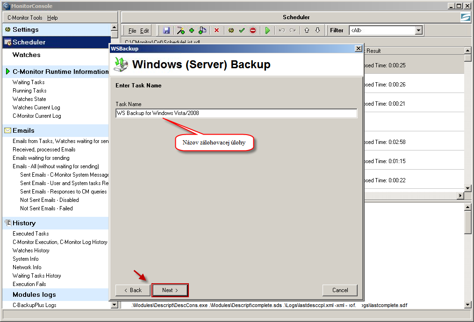
Task: Open the Filter <All> dropdown
Action: pos(418,30)
